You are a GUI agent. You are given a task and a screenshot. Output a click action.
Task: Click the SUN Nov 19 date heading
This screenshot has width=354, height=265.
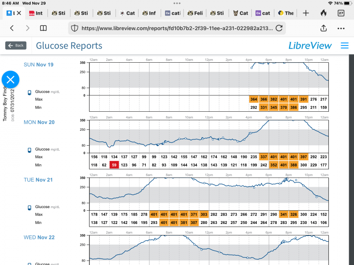[38, 65]
